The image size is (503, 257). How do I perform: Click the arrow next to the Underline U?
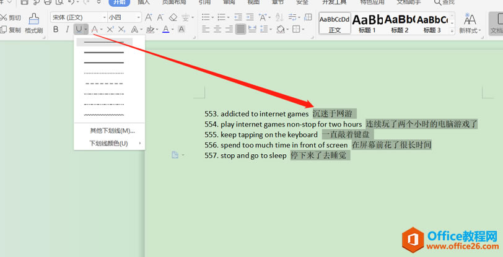[x=85, y=30]
